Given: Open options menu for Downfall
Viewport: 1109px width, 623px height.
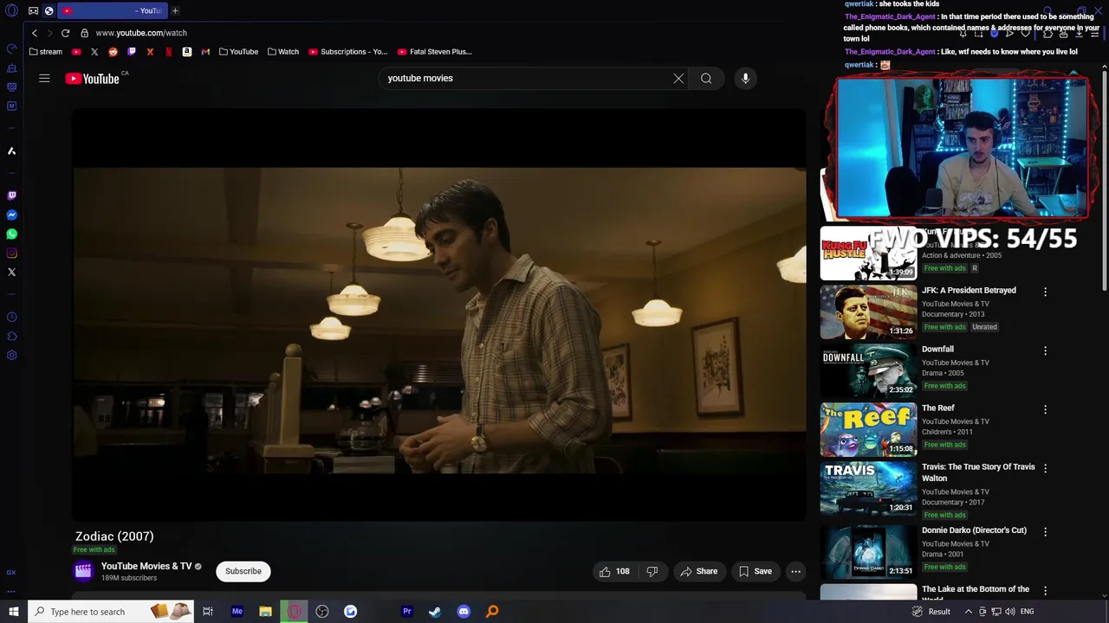Looking at the screenshot, I should [x=1045, y=350].
